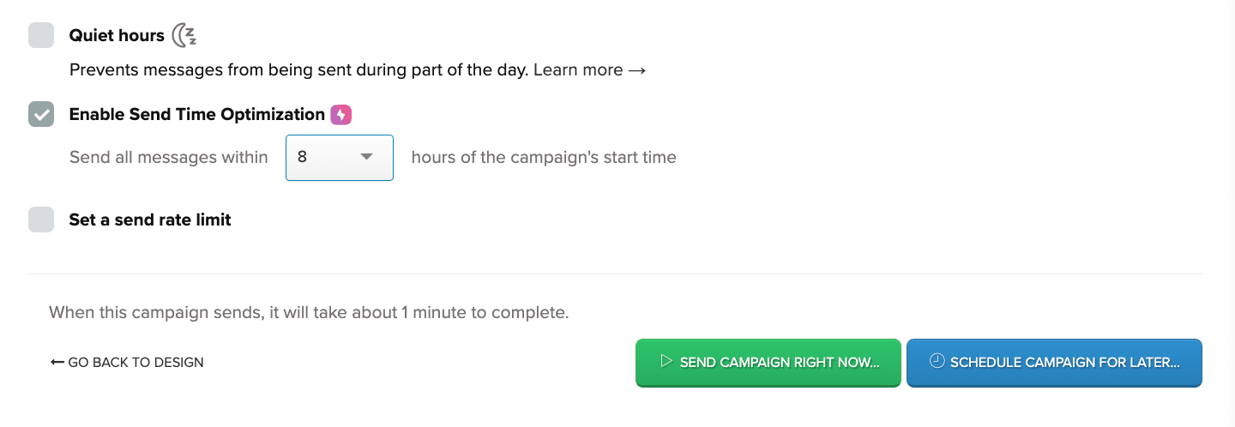Click the dropdown caret in the hours selector
1235x427 pixels.
click(366, 157)
